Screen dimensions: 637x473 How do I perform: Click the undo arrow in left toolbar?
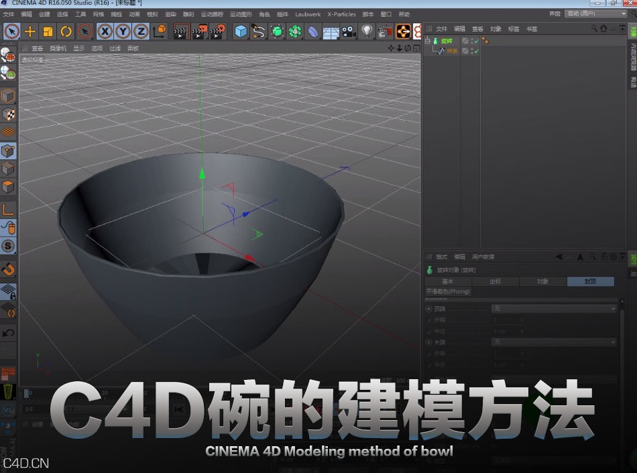coord(8,333)
